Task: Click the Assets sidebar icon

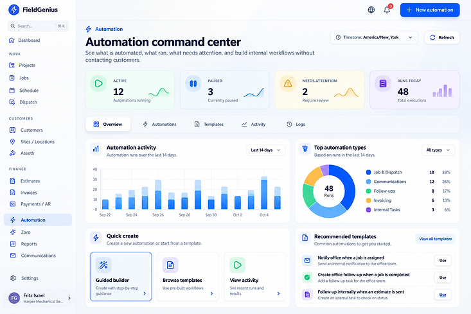Action: [x=12, y=153]
